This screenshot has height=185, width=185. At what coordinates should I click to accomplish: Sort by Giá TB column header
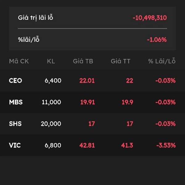[x=83, y=61]
